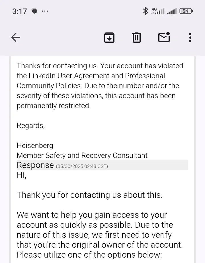205x263 pixels.
Task: Tap the 4G signal indicator
Action: click(x=158, y=11)
